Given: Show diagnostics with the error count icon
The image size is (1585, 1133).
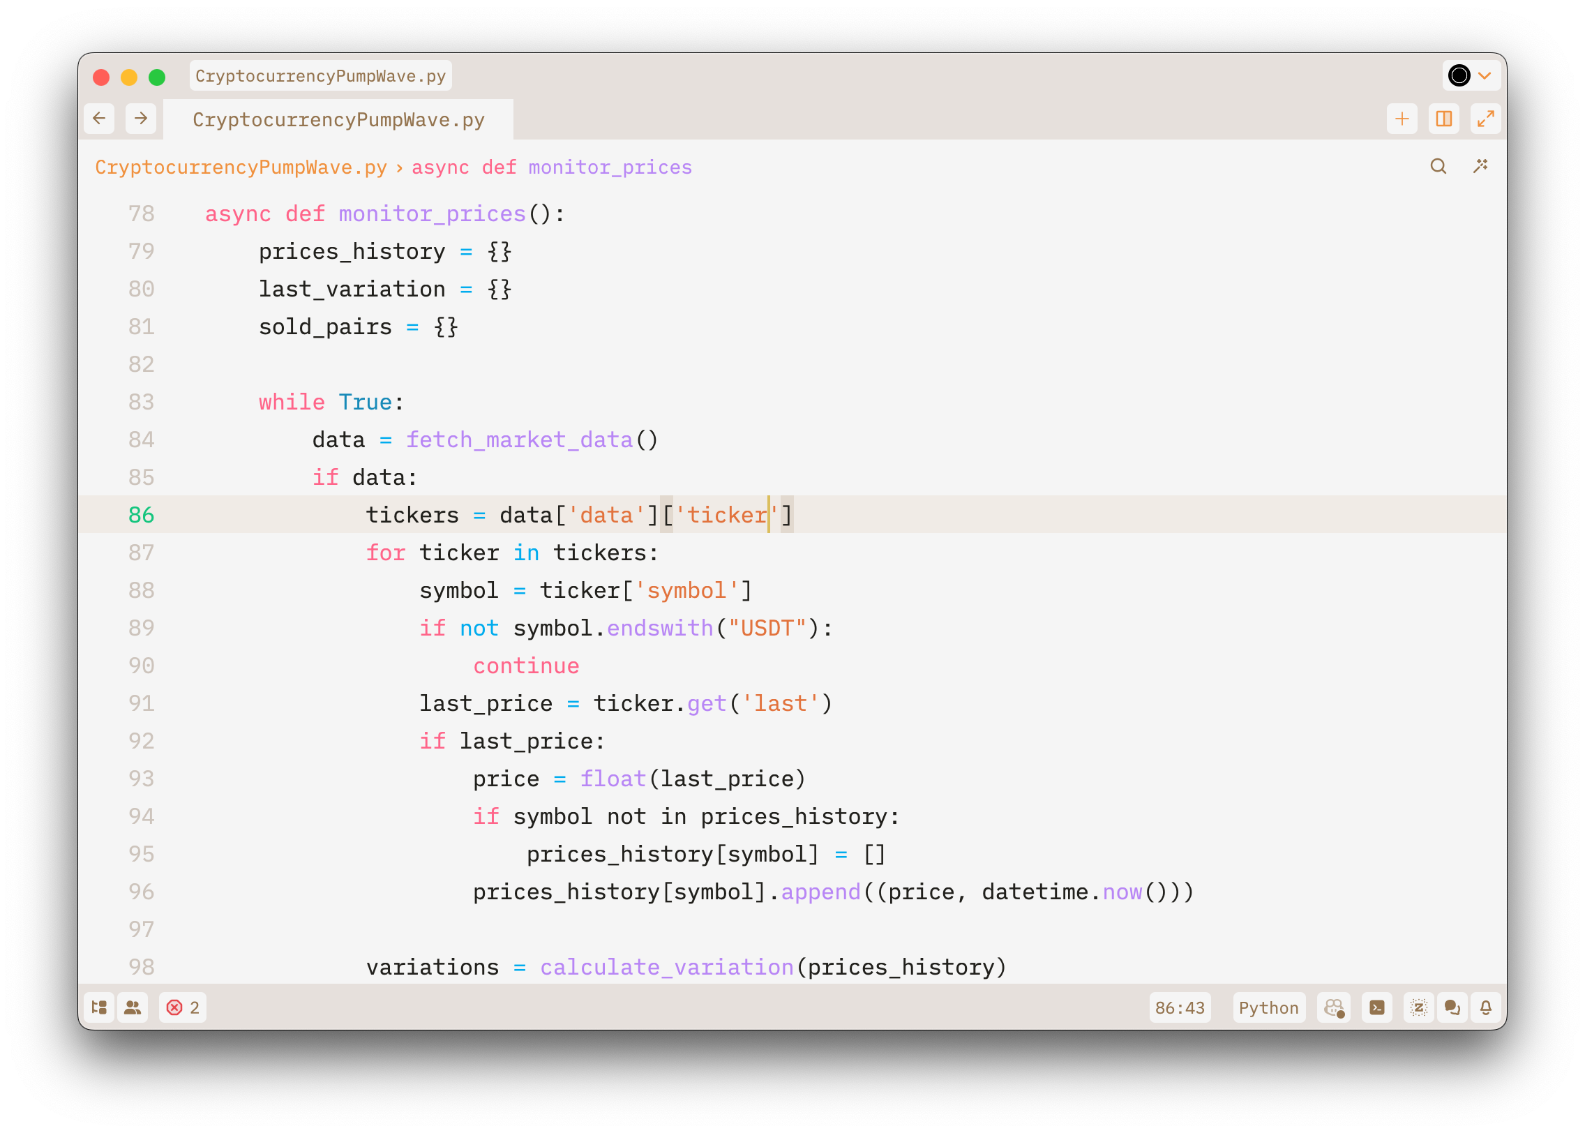Looking at the screenshot, I should click(x=183, y=1007).
